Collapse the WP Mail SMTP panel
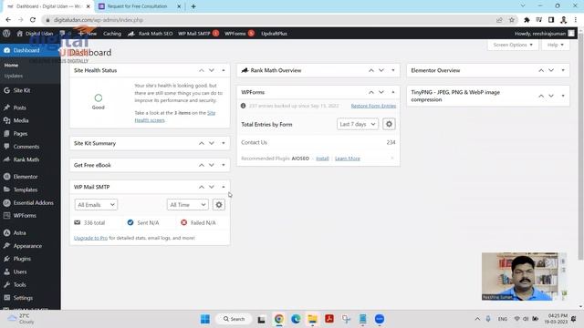This screenshot has height=328, width=584. click(x=224, y=187)
